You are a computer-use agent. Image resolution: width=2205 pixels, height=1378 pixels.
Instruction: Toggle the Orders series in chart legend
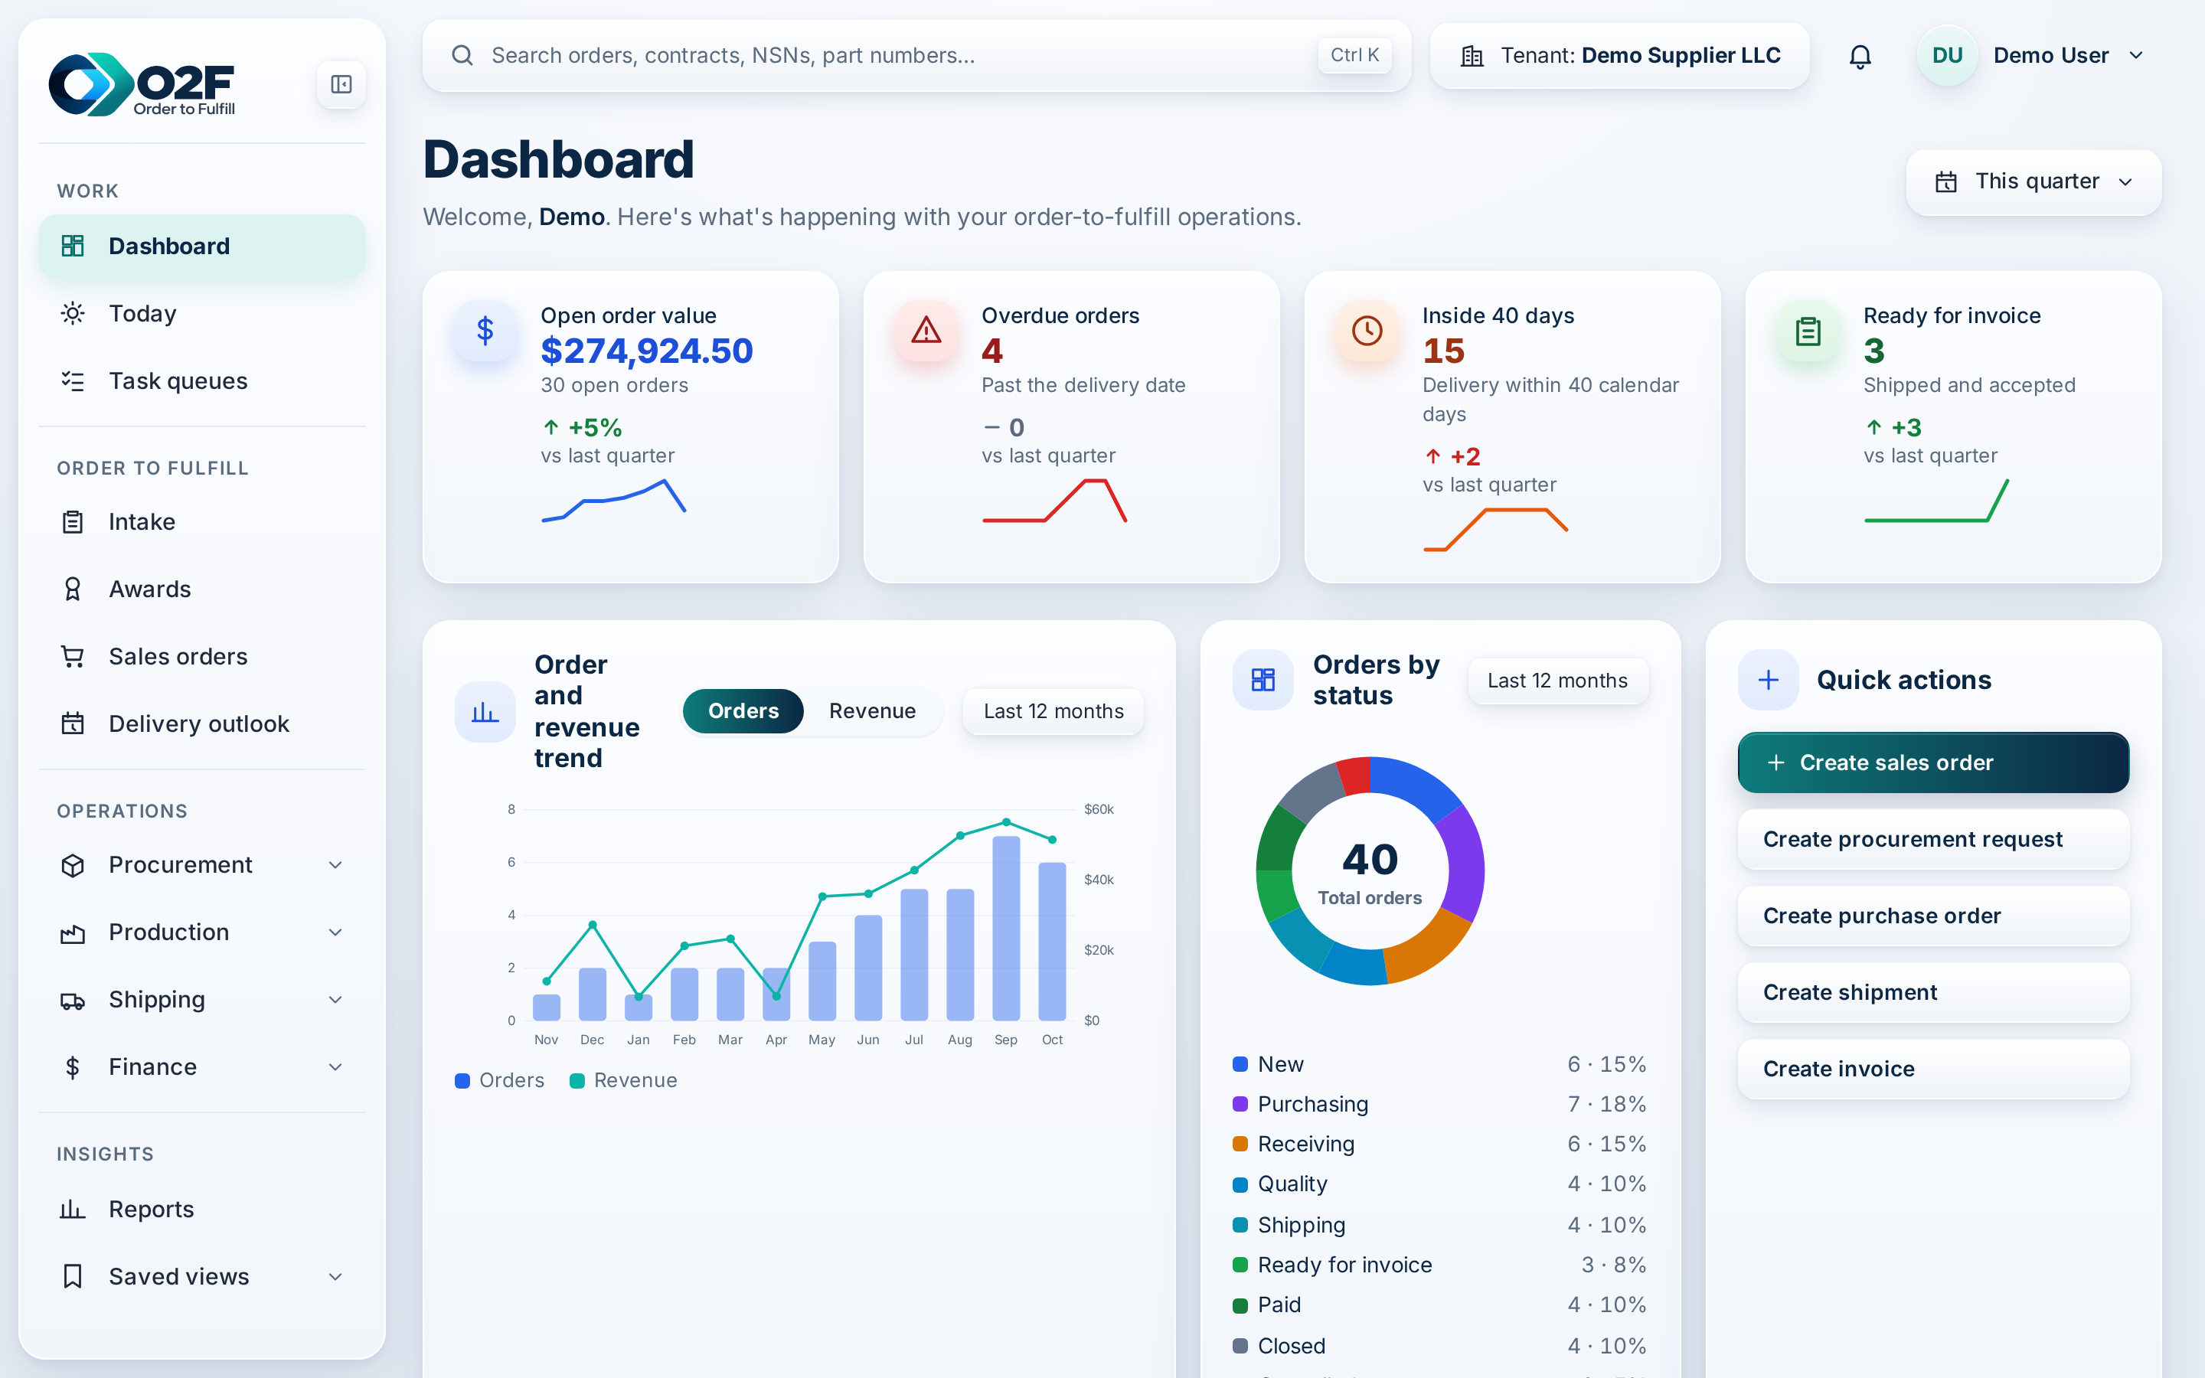pyautogui.click(x=499, y=1081)
